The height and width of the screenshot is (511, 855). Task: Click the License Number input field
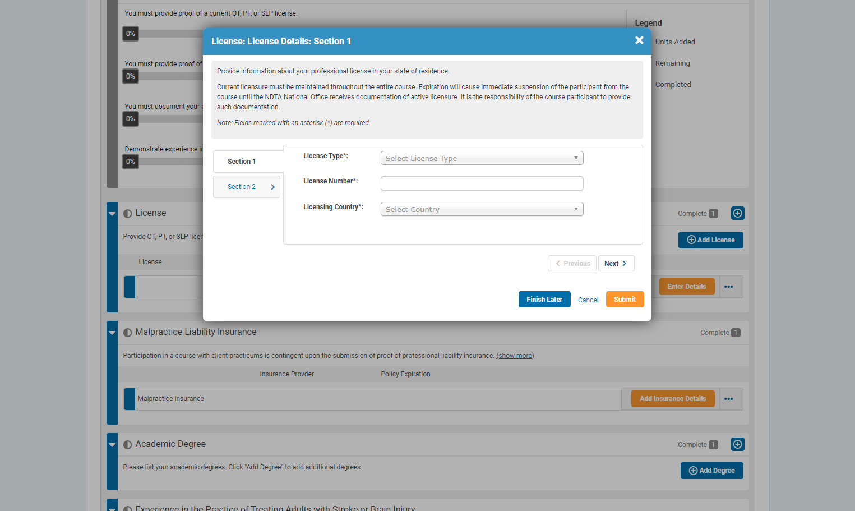(482, 183)
